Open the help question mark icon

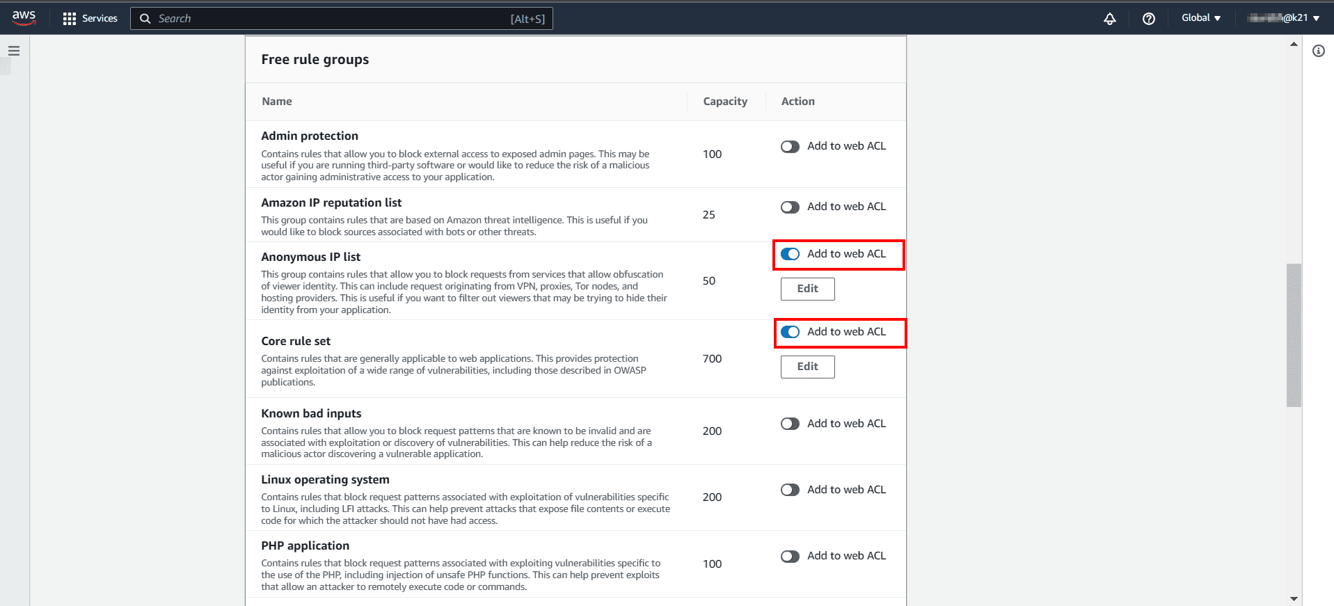[1149, 19]
